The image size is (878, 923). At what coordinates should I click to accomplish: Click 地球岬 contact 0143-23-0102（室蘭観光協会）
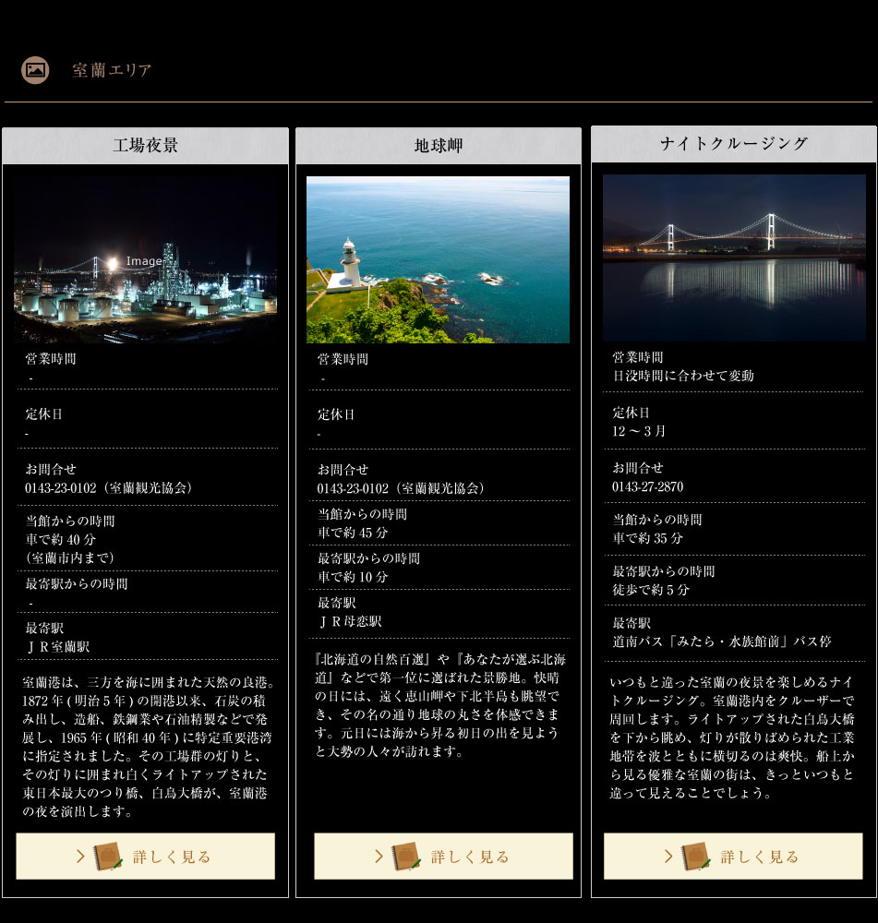click(401, 488)
